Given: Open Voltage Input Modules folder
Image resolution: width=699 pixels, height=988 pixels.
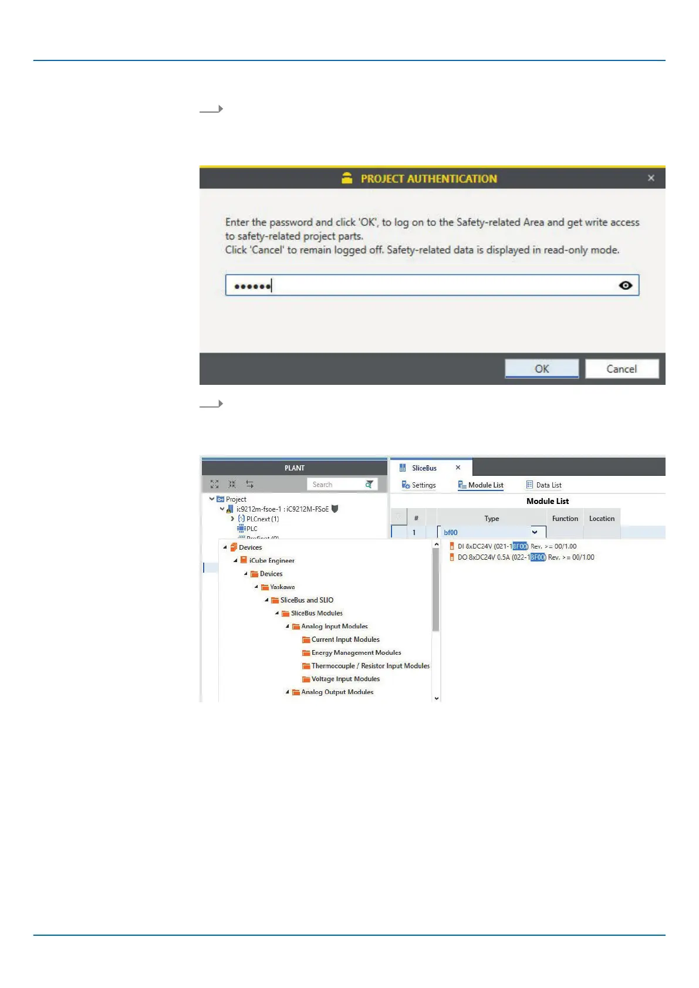Looking at the screenshot, I should [x=346, y=679].
